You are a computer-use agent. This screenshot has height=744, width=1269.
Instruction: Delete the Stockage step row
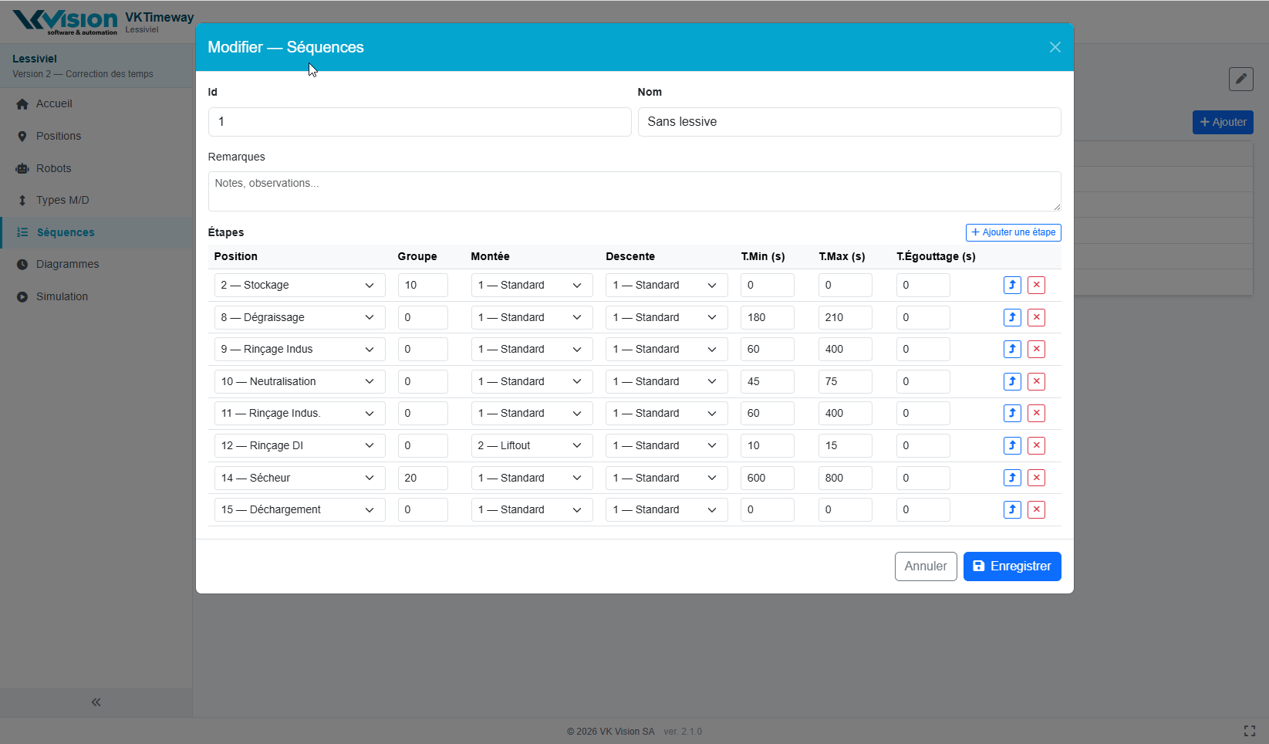[1036, 285]
